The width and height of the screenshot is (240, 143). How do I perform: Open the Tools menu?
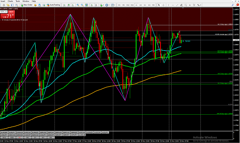pyautogui.click(x=18, y=1)
